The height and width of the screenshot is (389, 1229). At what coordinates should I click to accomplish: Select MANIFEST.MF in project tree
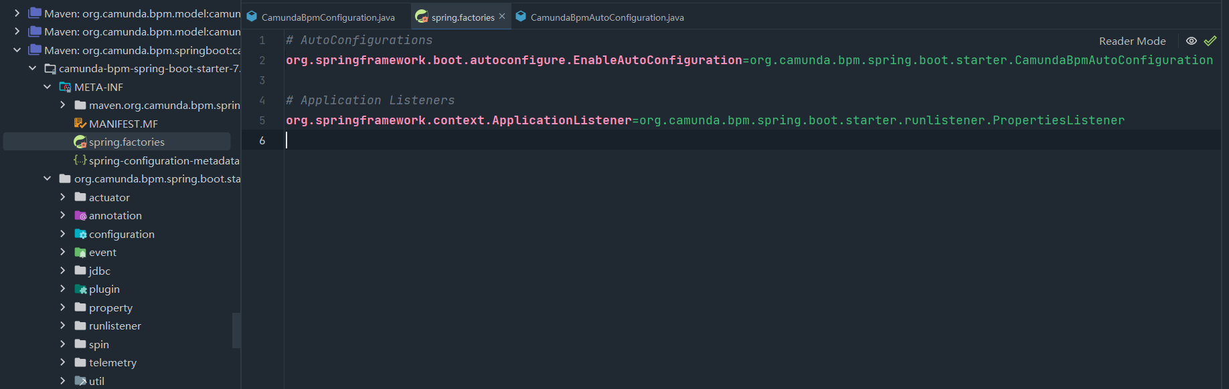coord(123,124)
